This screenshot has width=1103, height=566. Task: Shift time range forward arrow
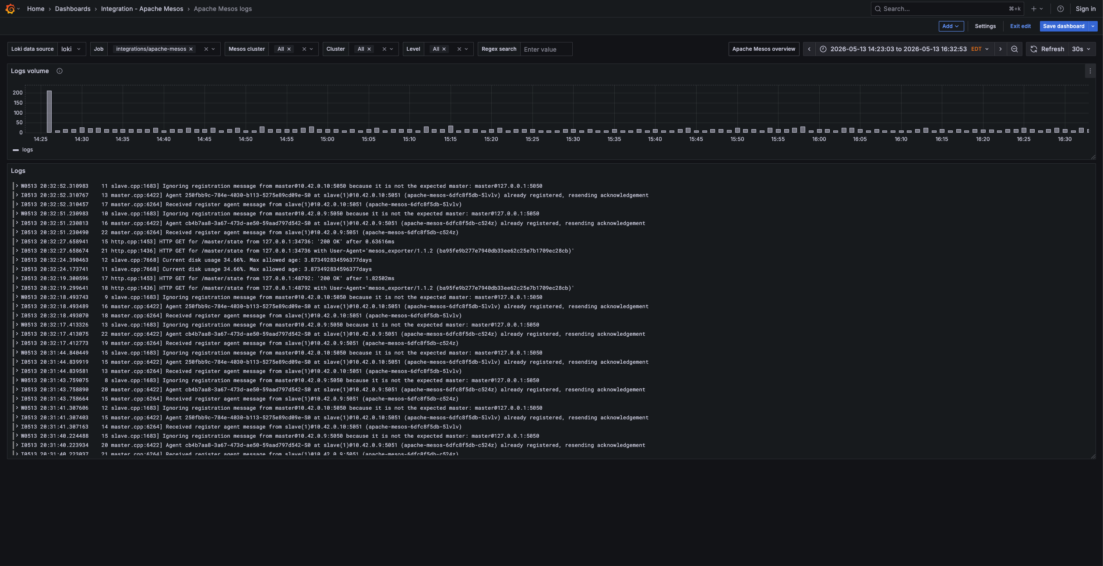pos(1000,49)
